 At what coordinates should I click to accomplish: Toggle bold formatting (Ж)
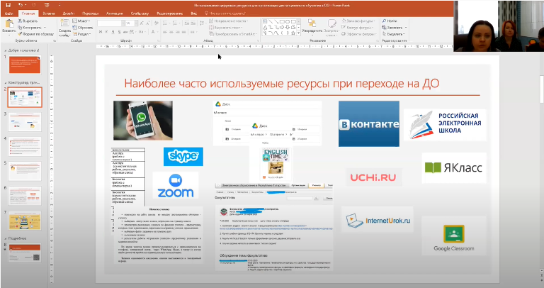pos(101,32)
